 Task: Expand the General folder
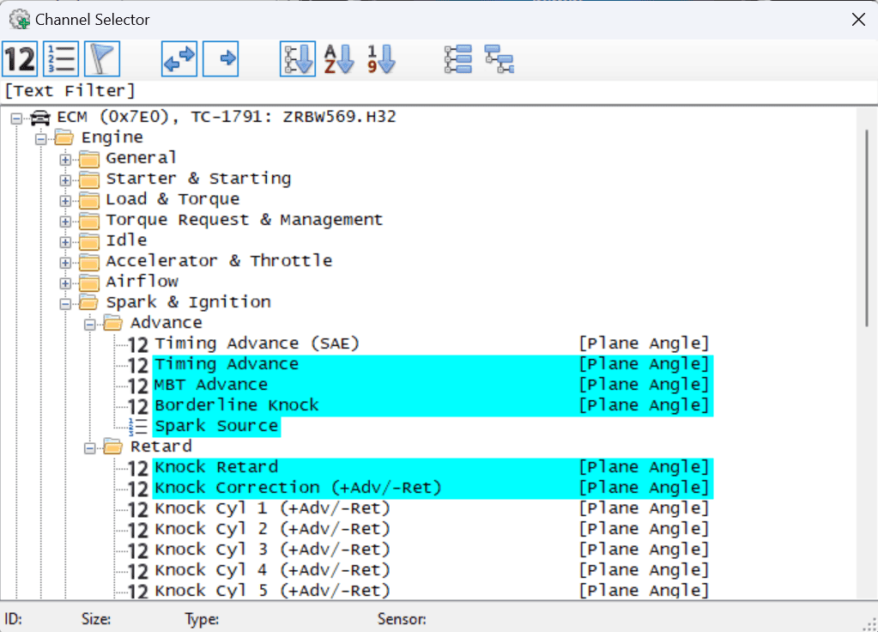tap(65, 159)
